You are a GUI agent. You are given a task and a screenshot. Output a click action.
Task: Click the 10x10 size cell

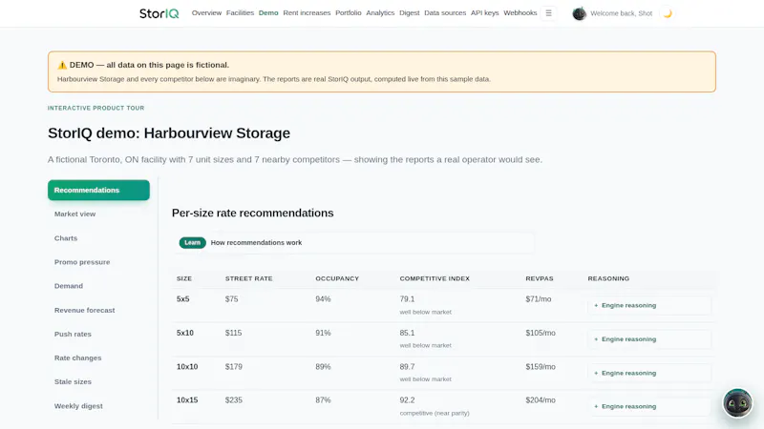click(187, 367)
